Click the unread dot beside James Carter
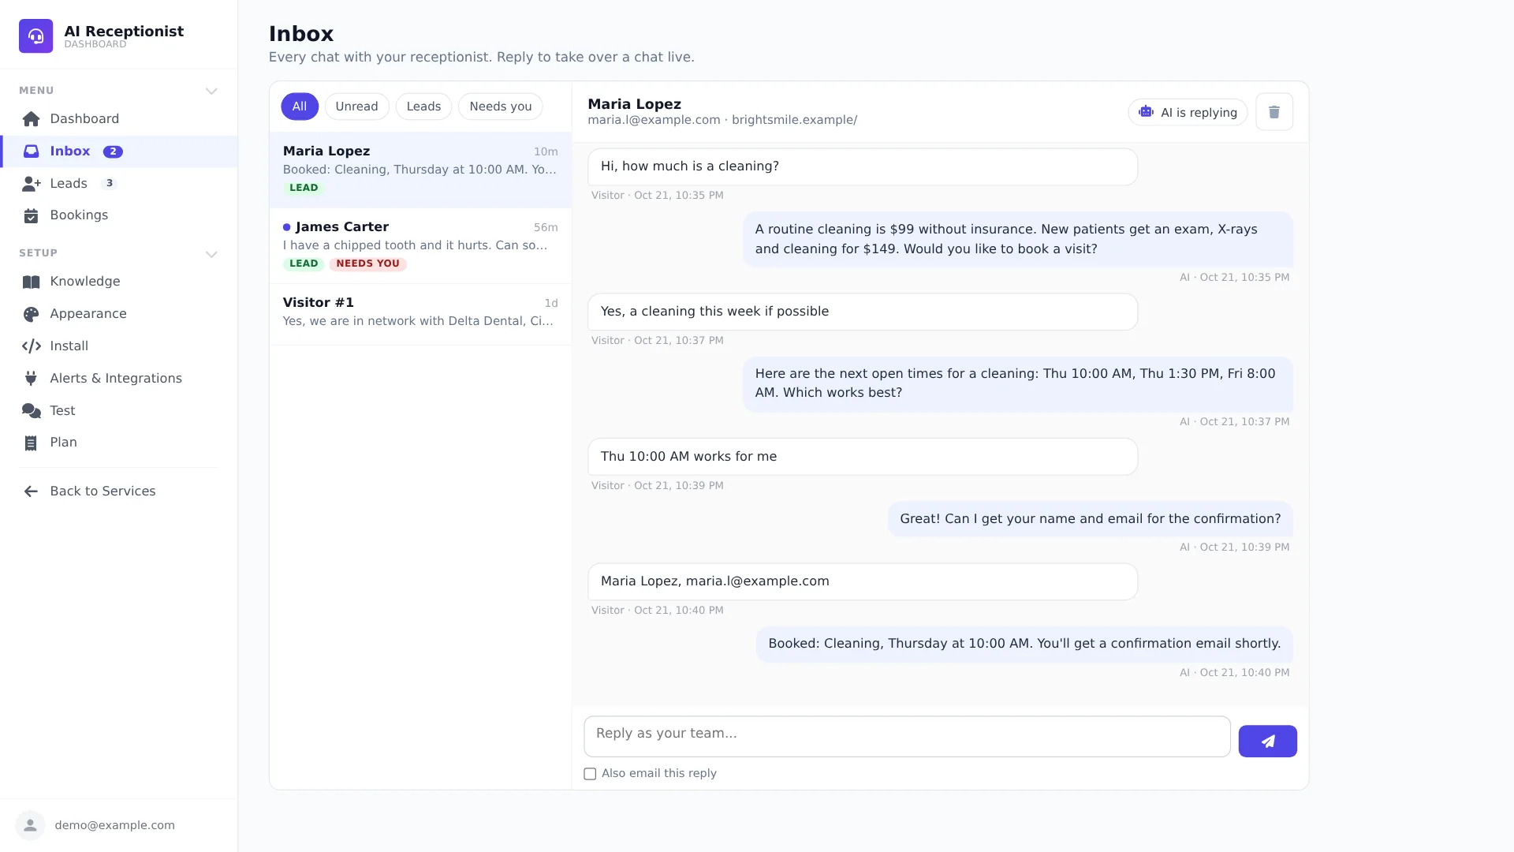The height and width of the screenshot is (852, 1514). (x=286, y=227)
